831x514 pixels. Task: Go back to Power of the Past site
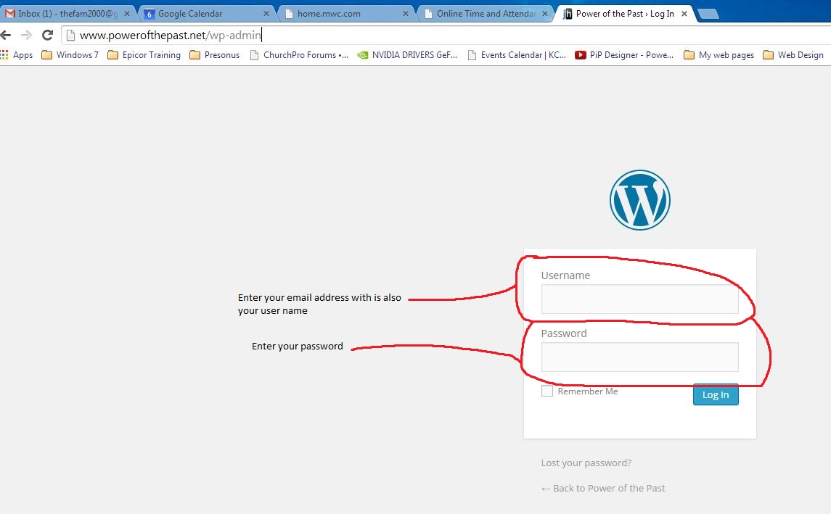603,488
